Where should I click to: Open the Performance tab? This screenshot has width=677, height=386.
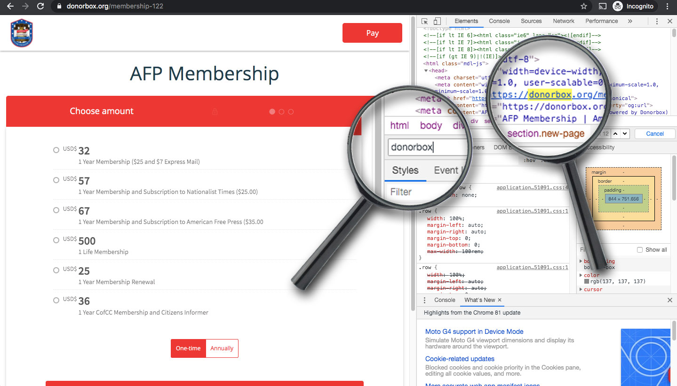(602, 21)
